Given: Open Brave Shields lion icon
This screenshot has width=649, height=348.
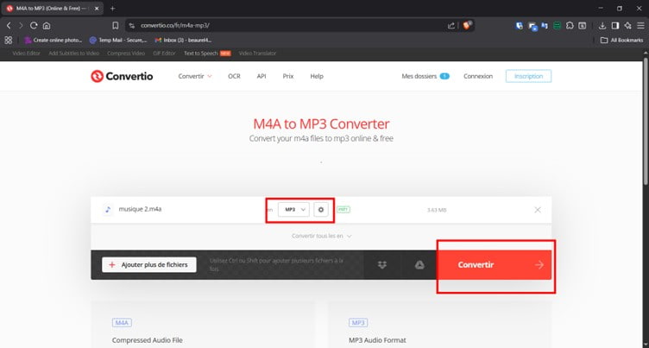Looking at the screenshot, I should 467,25.
